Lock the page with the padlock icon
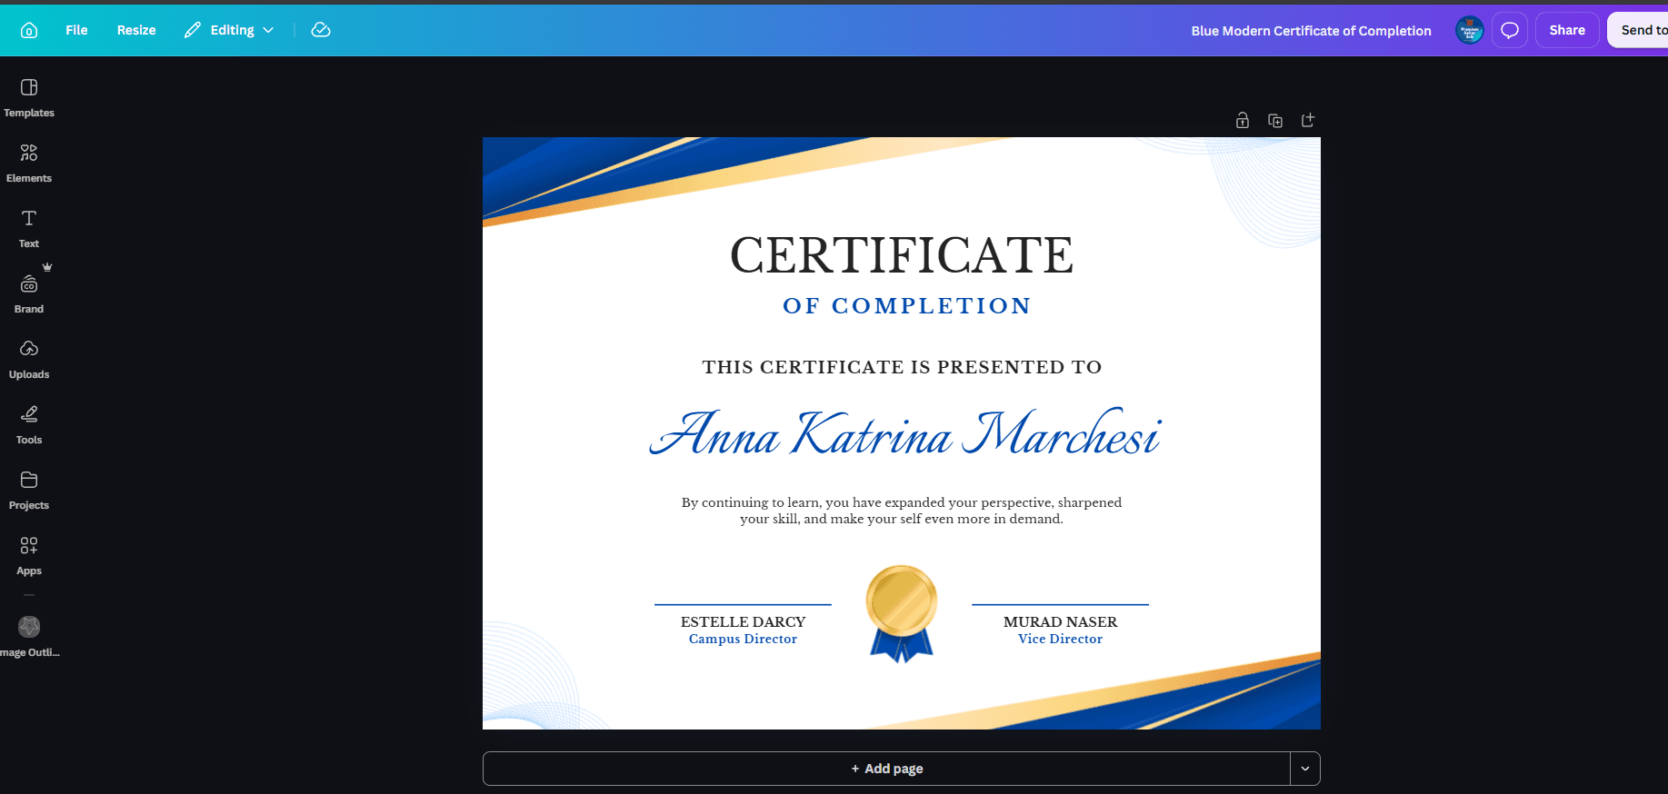This screenshot has height=794, width=1668. coord(1243,120)
